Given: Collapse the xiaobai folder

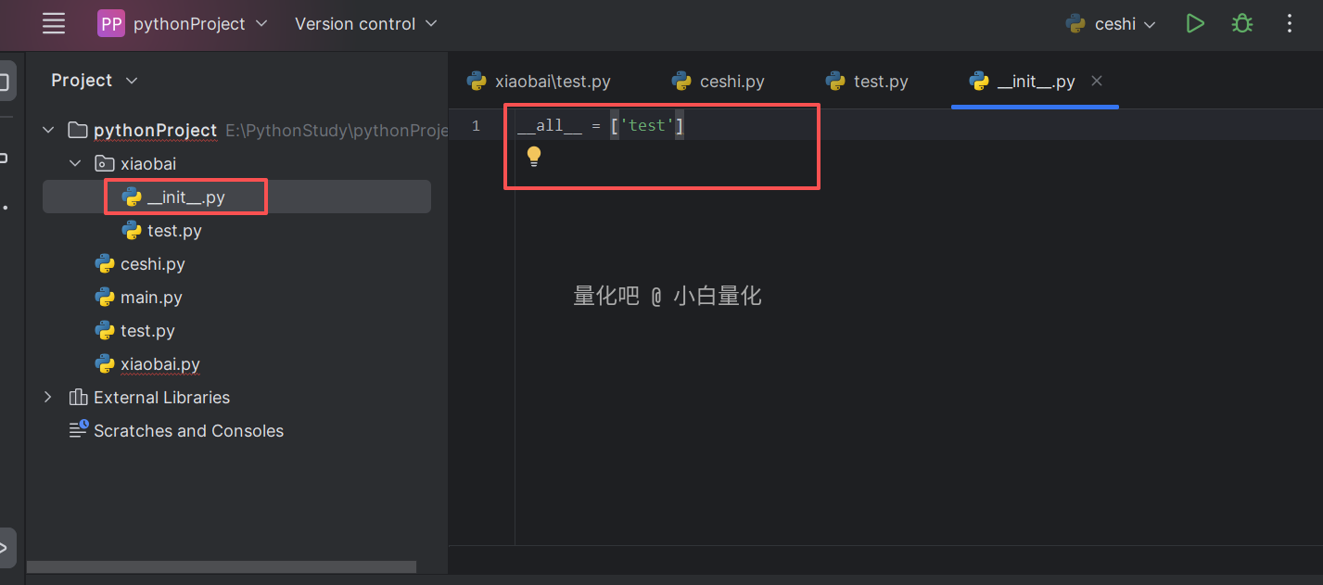Looking at the screenshot, I should tap(75, 164).
